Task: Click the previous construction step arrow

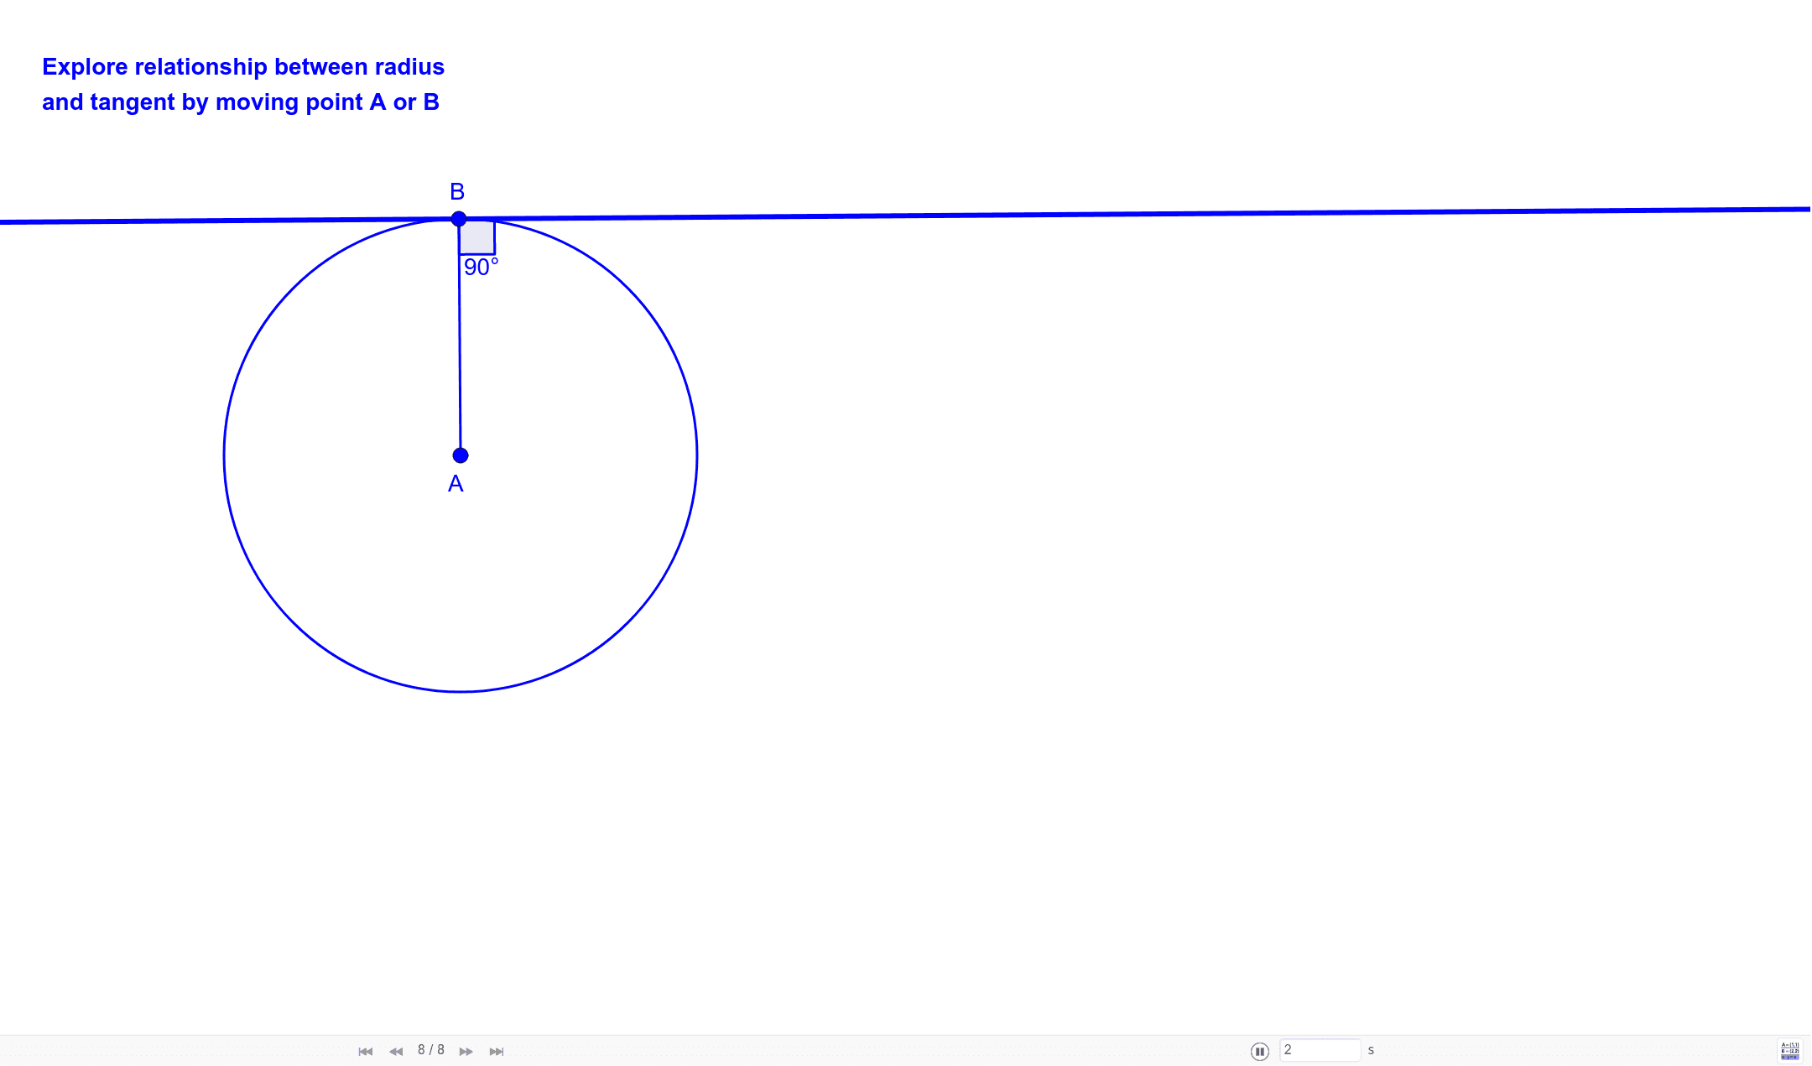Action: (394, 1050)
